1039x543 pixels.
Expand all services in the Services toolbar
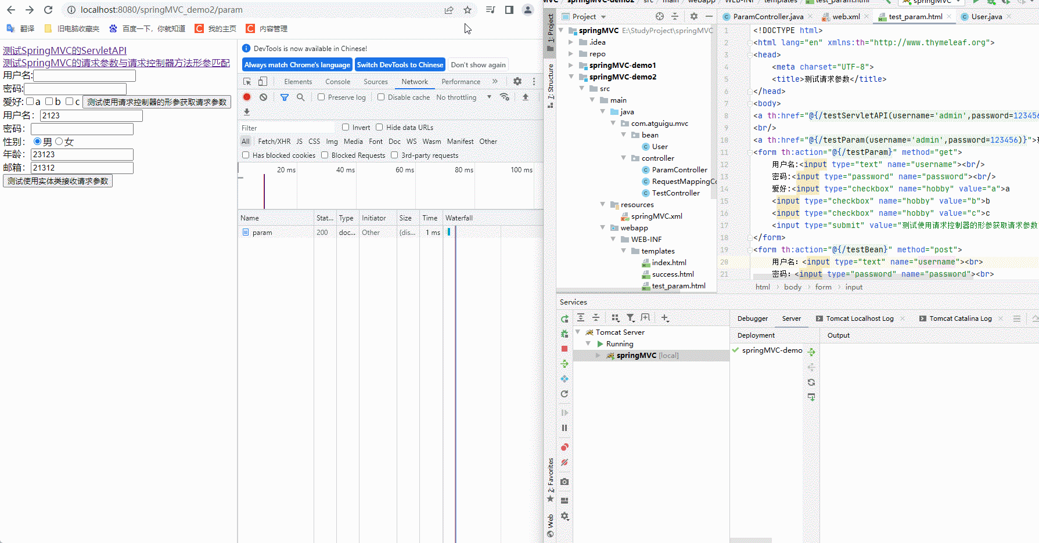(x=581, y=318)
